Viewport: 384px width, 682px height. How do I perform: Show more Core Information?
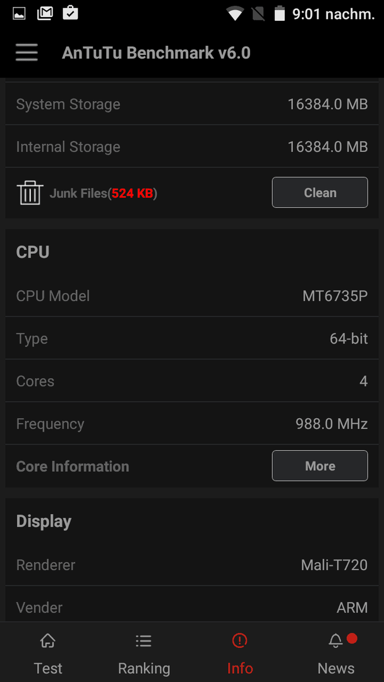click(x=320, y=466)
